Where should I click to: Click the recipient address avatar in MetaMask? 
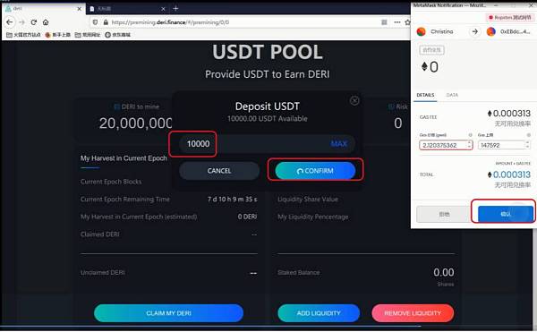491,31
